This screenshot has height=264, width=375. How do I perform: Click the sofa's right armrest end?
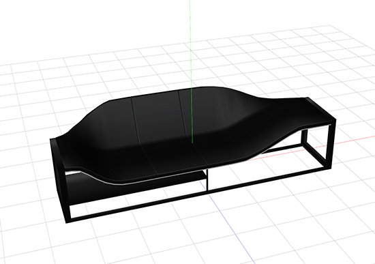tap(320, 108)
